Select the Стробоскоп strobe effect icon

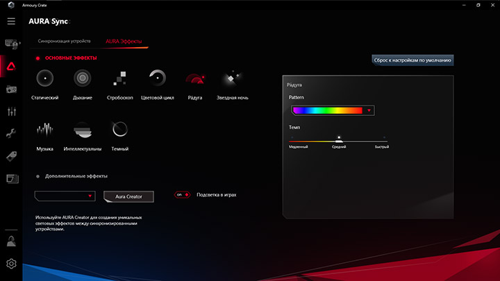click(120, 78)
